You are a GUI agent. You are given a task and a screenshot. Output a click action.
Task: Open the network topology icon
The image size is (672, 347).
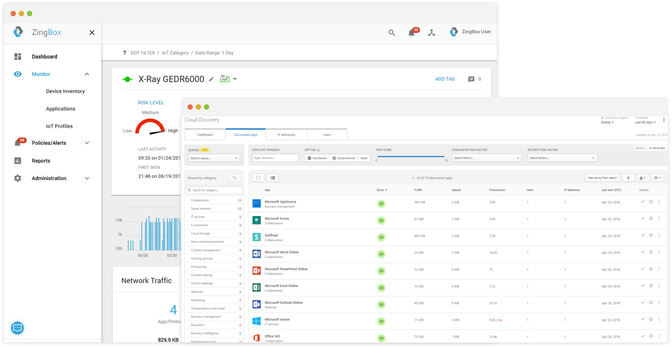pyautogui.click(x=431, y=33)
